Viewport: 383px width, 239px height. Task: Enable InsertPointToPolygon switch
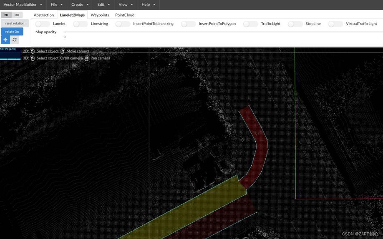(x=188, y=24)
